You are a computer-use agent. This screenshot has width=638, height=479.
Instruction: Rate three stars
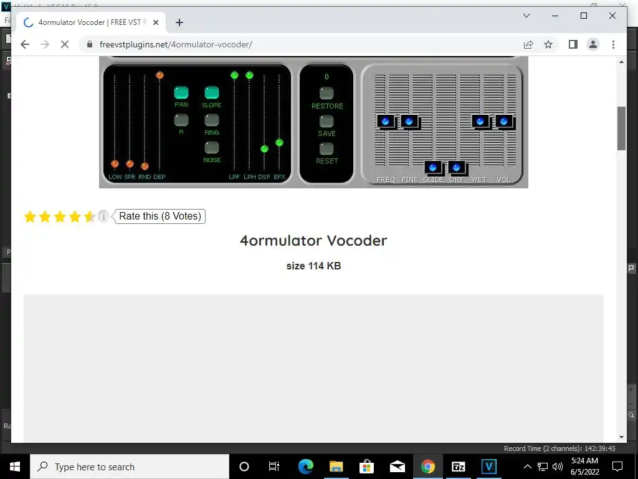pyautogui.click(x=59, y=216)
